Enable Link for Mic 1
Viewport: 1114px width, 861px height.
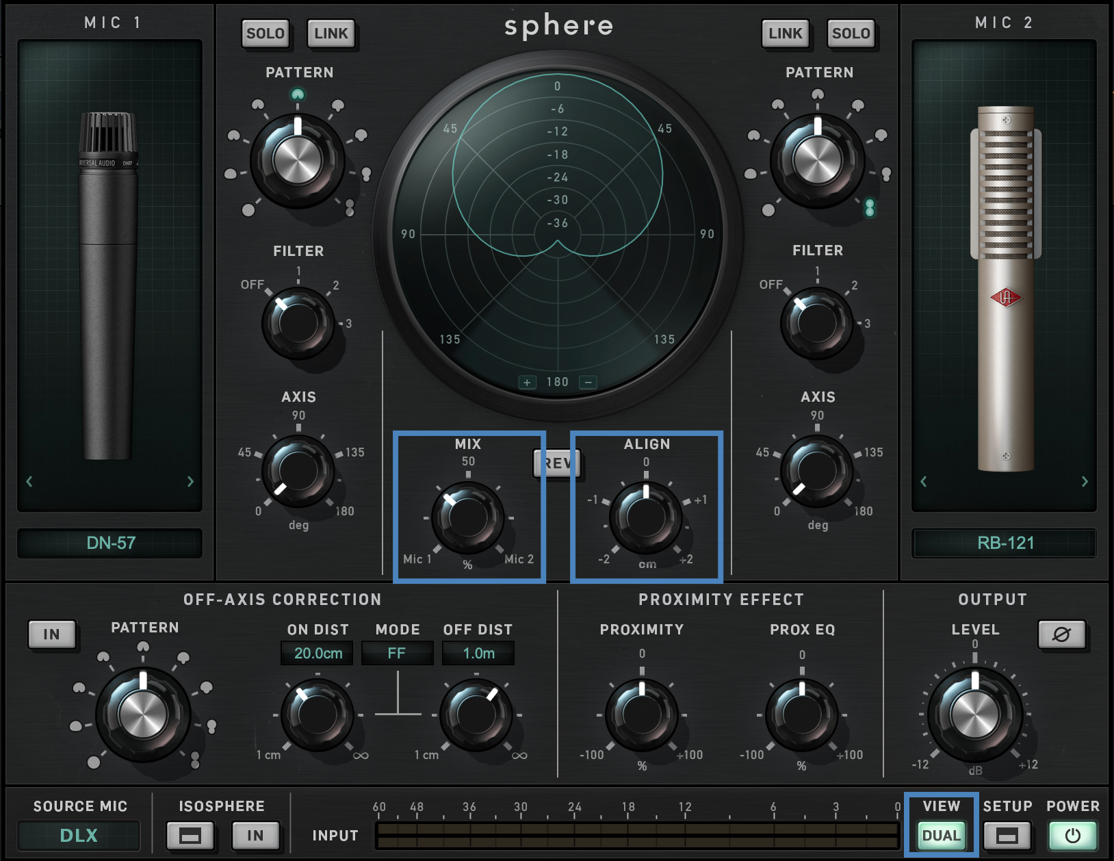[331, 34]
